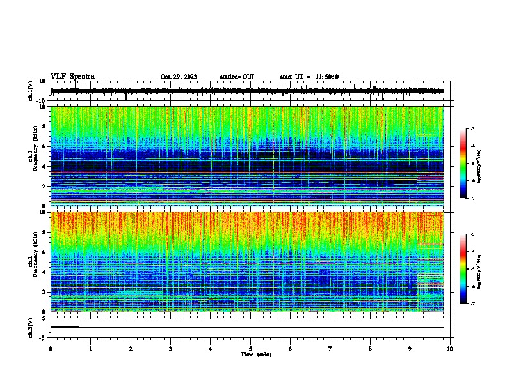Click the time axis tick label '10'
The width and height of the screenshot is (507, 391).
[450, 349]
